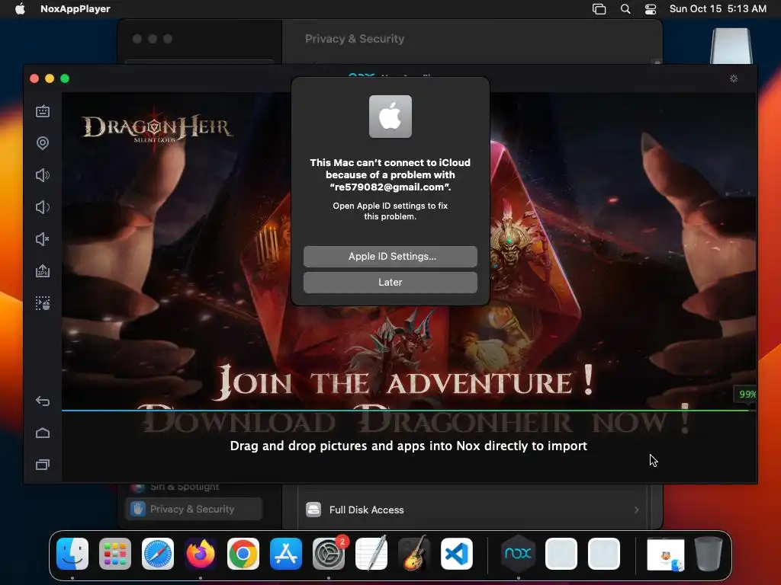Open the Nox multi-select mouse tool
The height and width of the screenshot is (585, 781).
43,303
